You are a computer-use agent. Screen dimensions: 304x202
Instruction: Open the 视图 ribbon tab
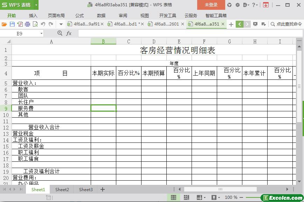point(145,15)
